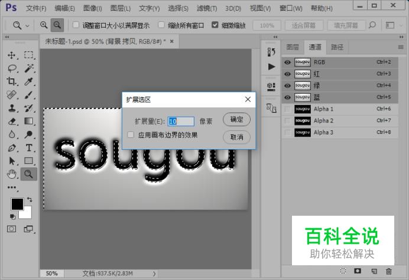This screenshot has height=280, width=409.
Task: Choose Zoom Out mode in options bar
Action: tap(57, 25)
